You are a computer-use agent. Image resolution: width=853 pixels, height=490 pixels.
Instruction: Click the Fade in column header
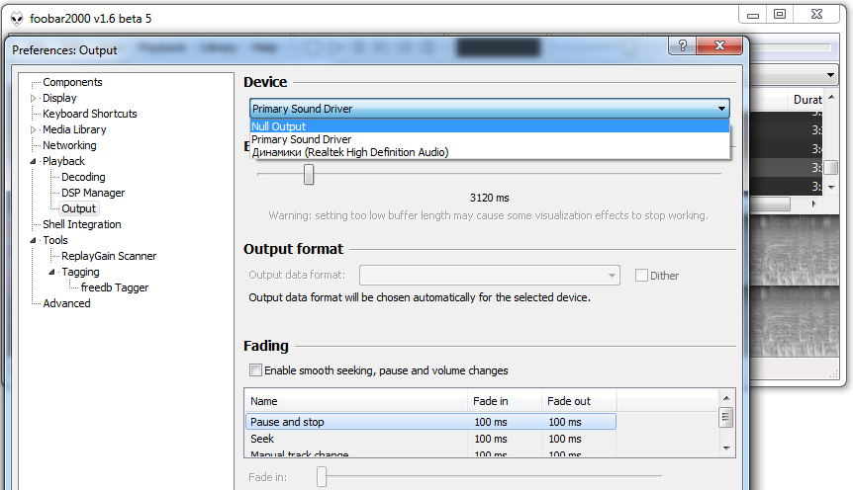(505, 401)
